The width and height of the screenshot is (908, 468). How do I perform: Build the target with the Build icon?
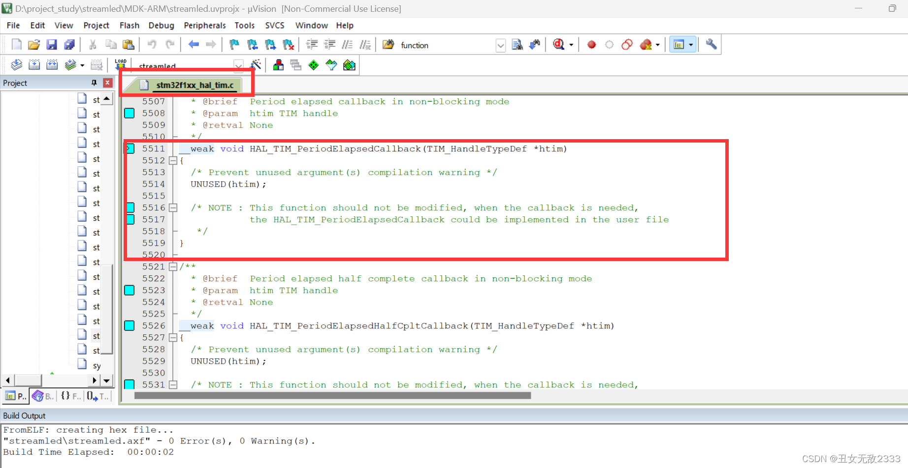(x=34, y=65)
